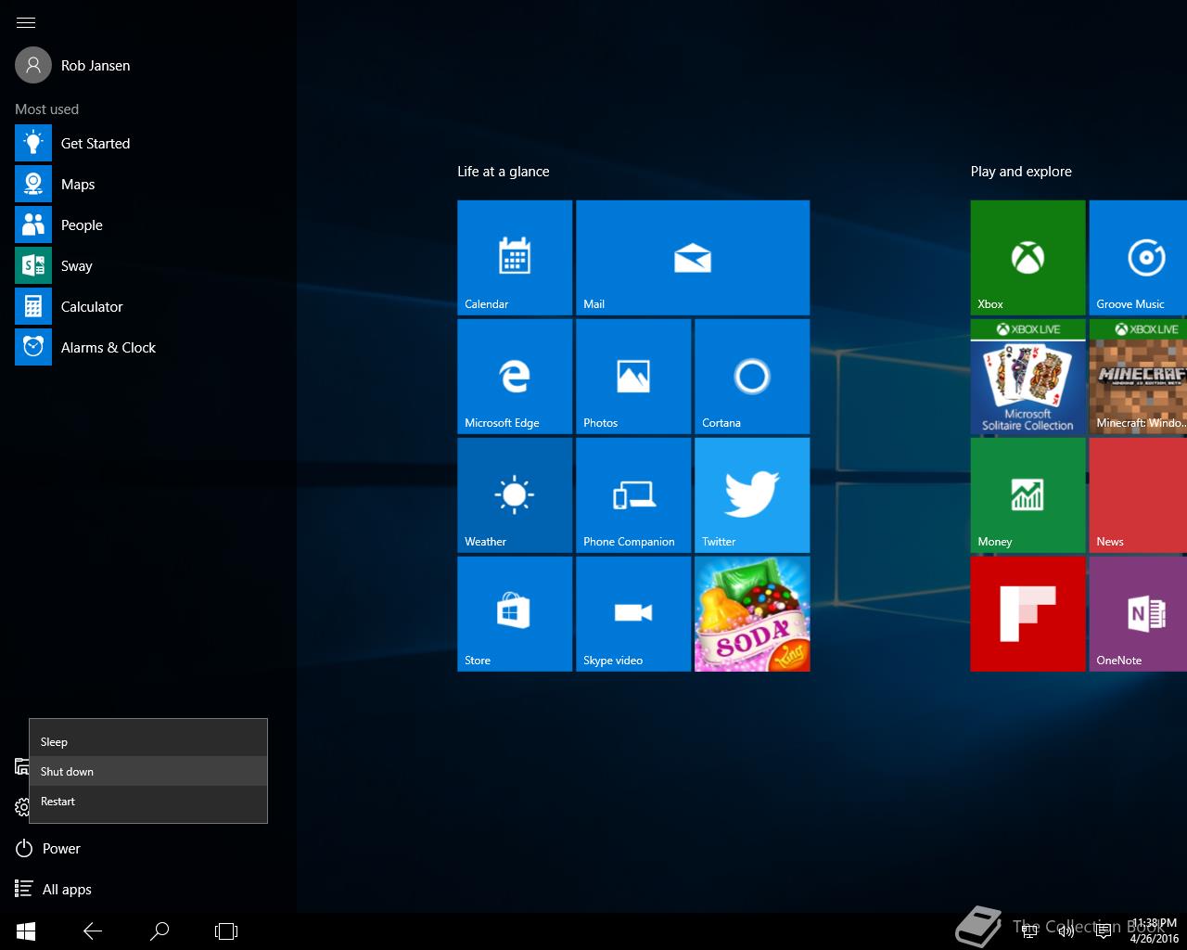This screenshot has width=1187, height=950.
Task: Open the Groove Music tile
Action: tap(1138, 258)
